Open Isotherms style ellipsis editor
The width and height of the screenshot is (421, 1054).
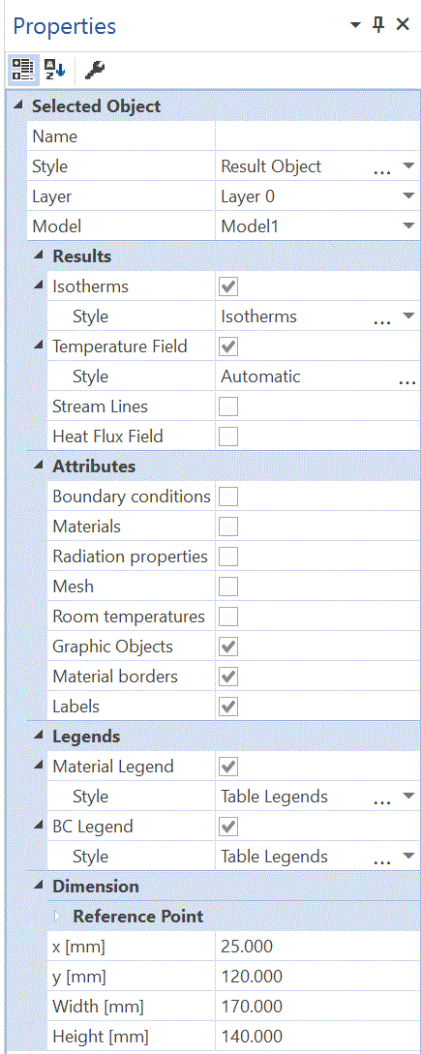click(x=381, y=318)
